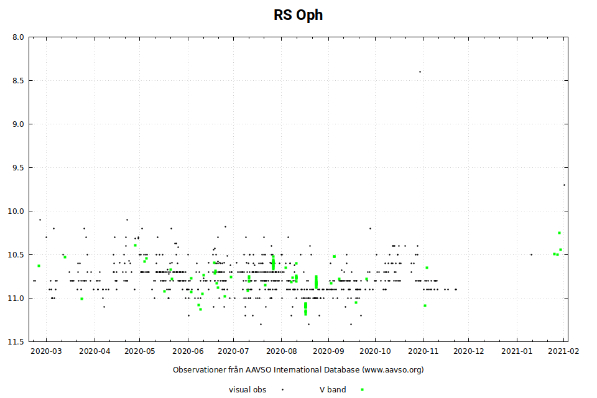
Task: Click the 2021-01 x-axis date label
Action: point(517,351)
